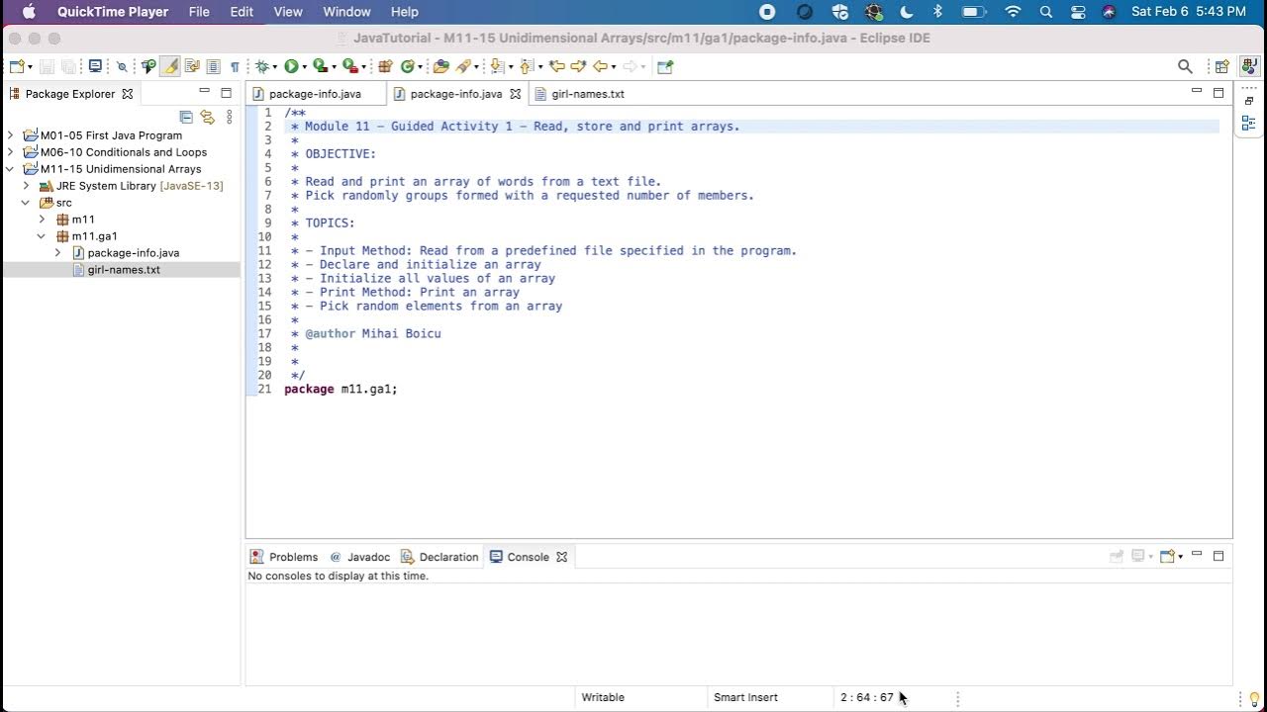The width and height of the screenshot is (1267, 712).
Task: Click the Restore view icon in right trim
Action: [1249, 101]
